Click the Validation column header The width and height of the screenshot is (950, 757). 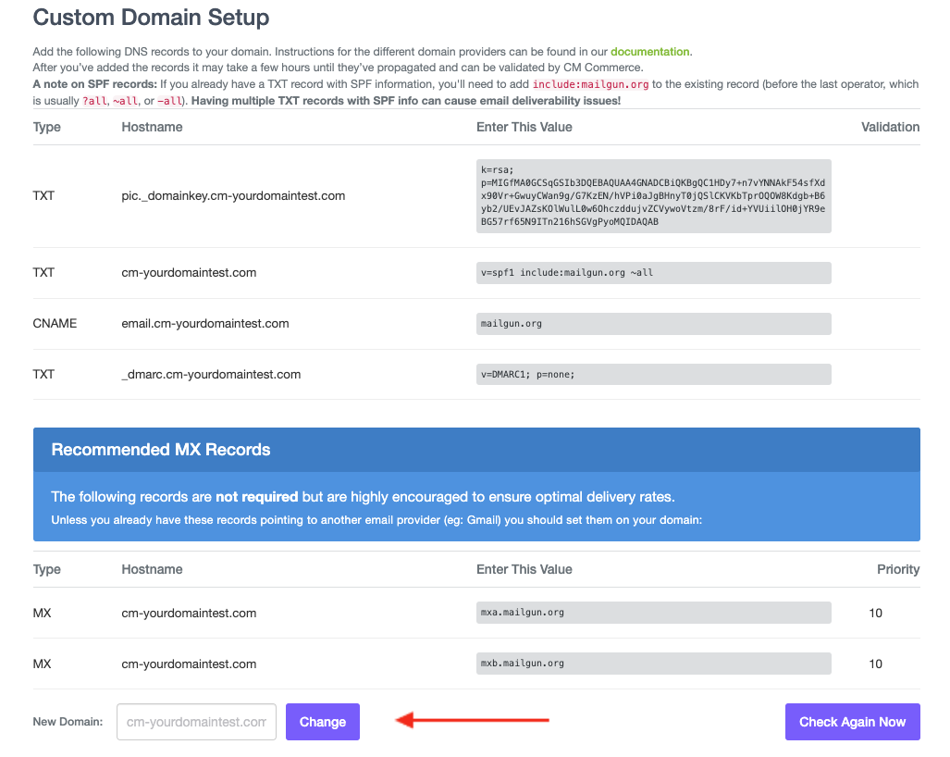click(889, 127)
